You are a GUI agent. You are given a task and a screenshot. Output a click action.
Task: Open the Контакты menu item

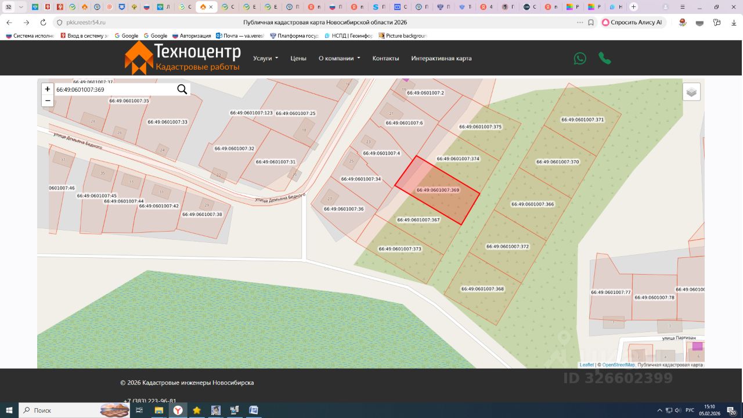pyautogui.click(x=385, y=58)
